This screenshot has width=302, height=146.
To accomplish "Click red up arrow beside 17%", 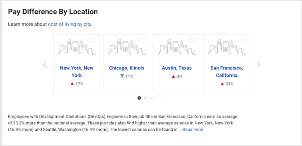I will pos(72,84).
